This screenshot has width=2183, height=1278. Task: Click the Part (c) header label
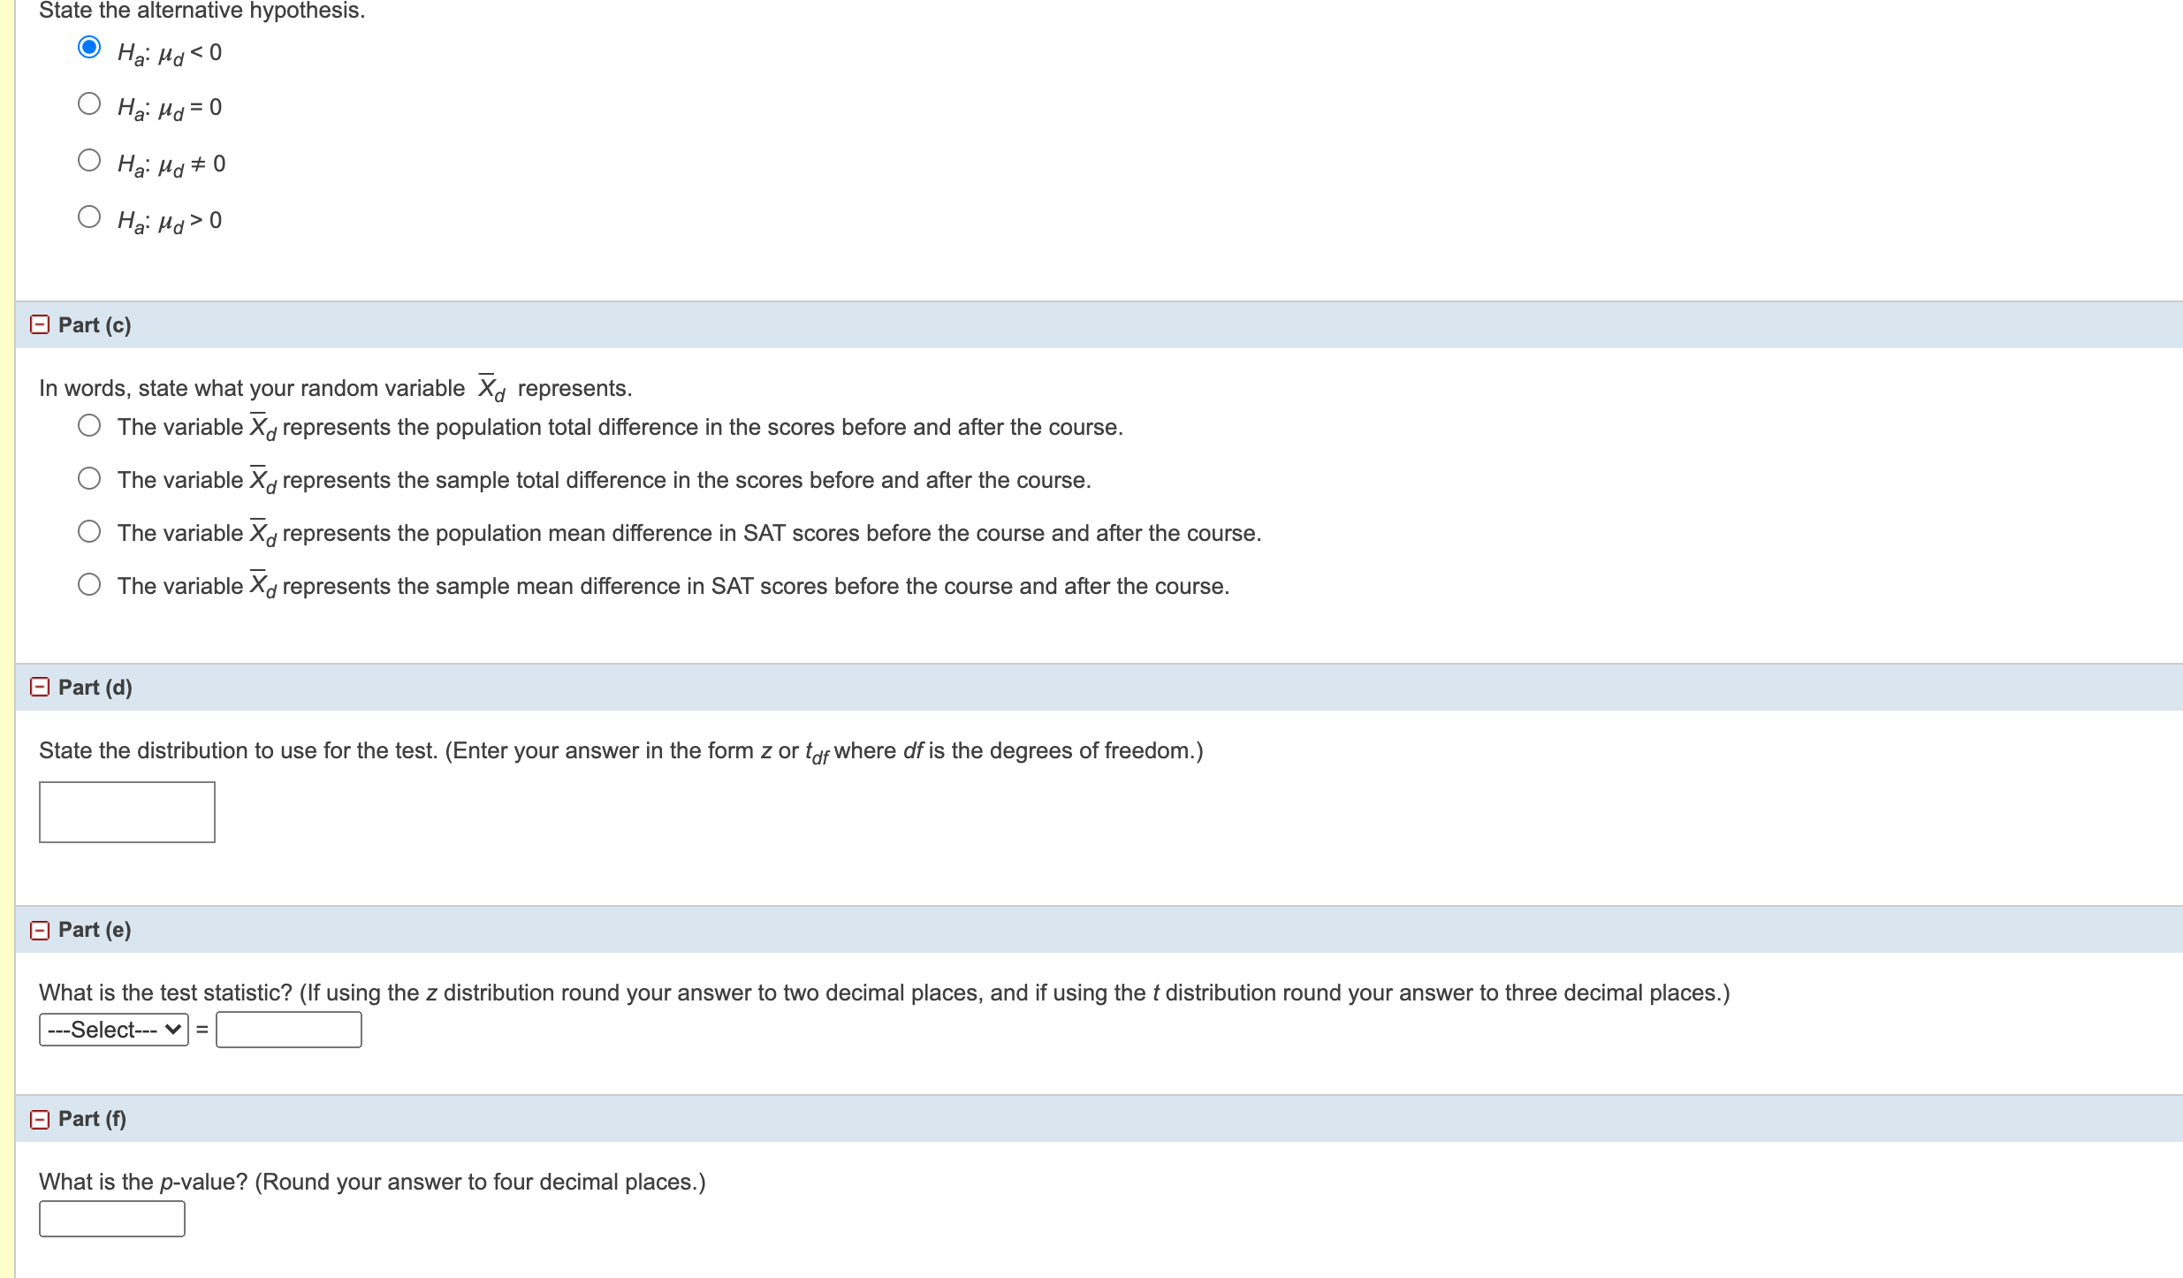pyautogui.click(x=94, y=325)
